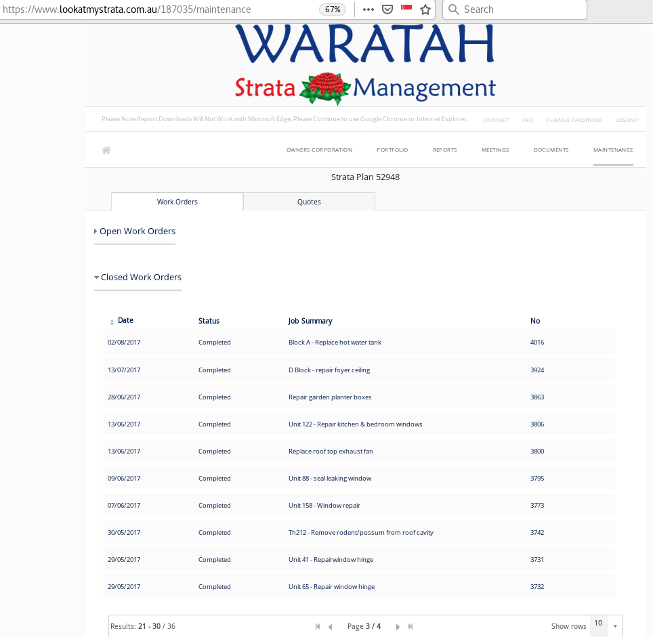Click the Pocket save icon
The height and width of the screenshot is (637, 653).
[x=387, y=9]
